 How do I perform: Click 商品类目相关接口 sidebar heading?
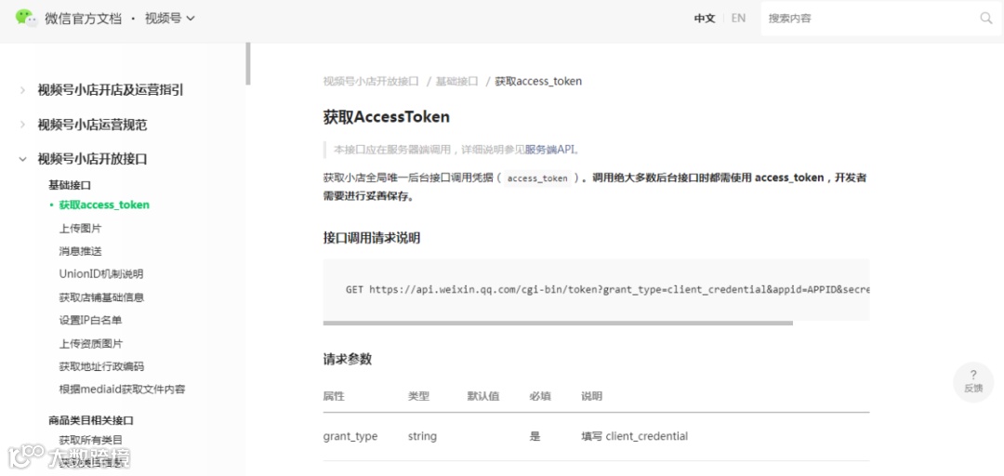click(x=91, y=420)
